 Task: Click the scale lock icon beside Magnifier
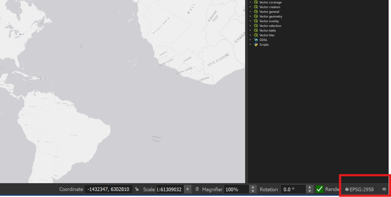[x=197, y=189]
